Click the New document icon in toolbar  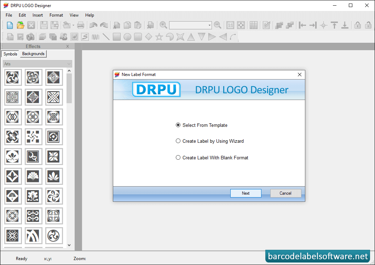tap(10, 25)
